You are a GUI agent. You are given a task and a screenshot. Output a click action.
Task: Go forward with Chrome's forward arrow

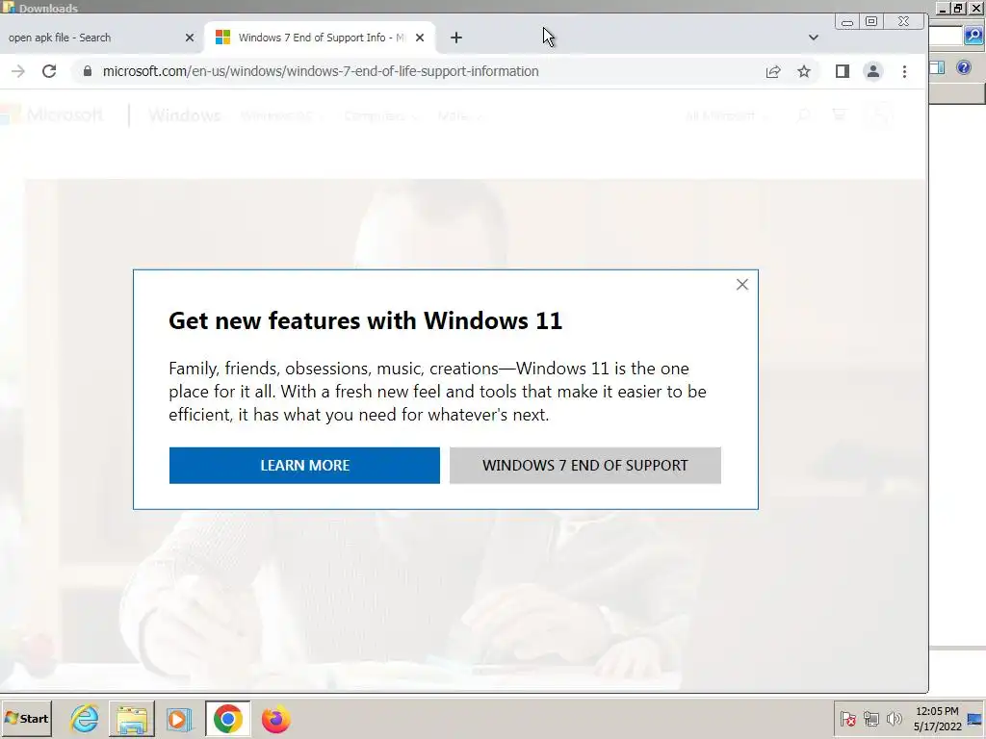pos(18,71)
